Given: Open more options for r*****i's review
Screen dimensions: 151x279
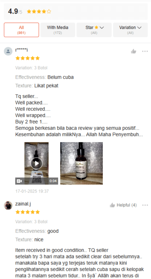Looking at the screenshot, I should point(145,51).
